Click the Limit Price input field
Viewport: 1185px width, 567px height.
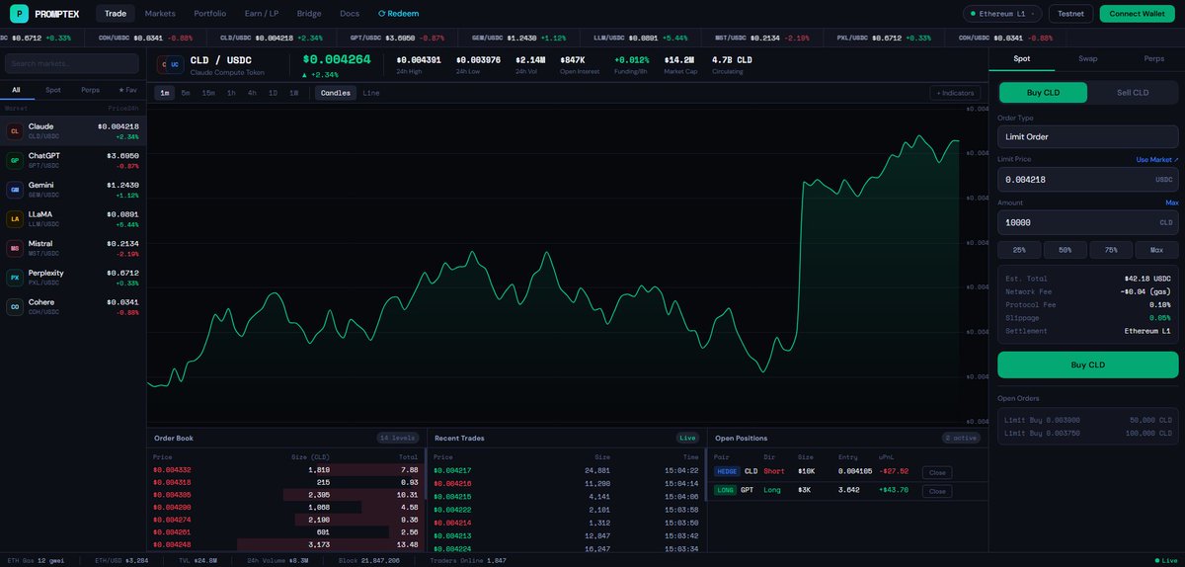click(x=1087, y=180)
